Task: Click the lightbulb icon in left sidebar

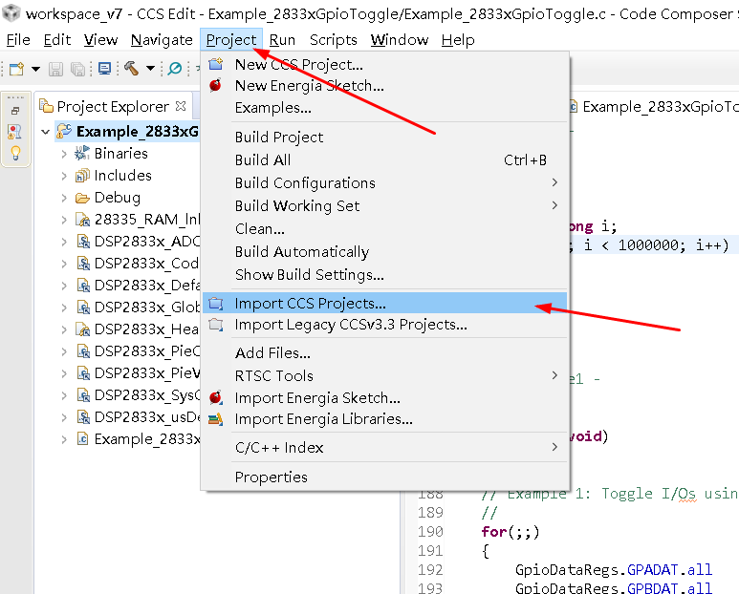Action: coord(15,153)
